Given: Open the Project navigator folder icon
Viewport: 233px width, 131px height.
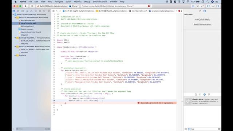Looking at the screenshot, I should click(14, 11).
